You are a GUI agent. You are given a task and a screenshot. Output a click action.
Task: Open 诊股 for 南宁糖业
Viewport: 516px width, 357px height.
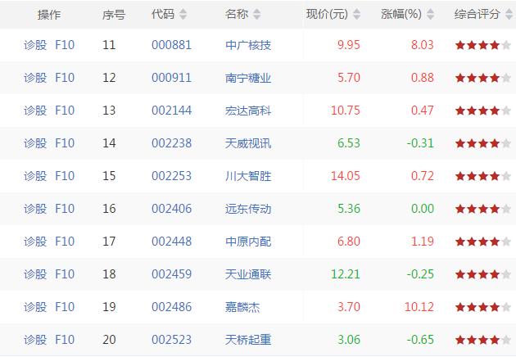(35, 78)
